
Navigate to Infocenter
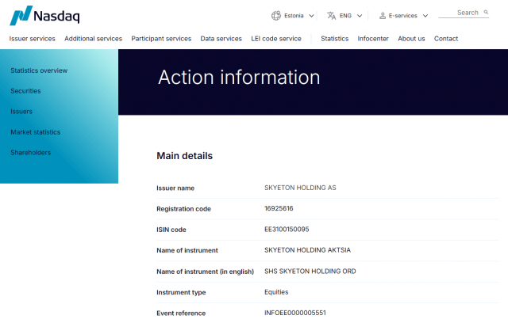click(x=373, y=39)
